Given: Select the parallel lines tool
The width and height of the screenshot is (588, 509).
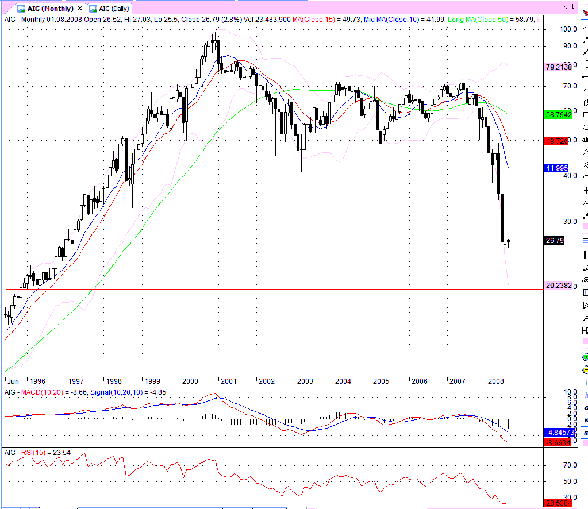Looking at the screenshot, I should coord(585,90).
